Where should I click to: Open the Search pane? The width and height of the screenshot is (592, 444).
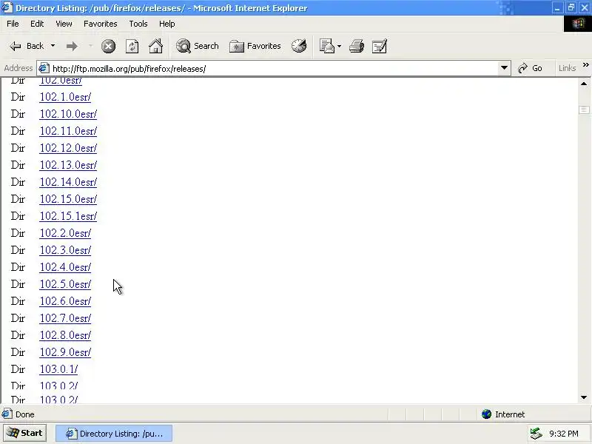pos(197,46)
